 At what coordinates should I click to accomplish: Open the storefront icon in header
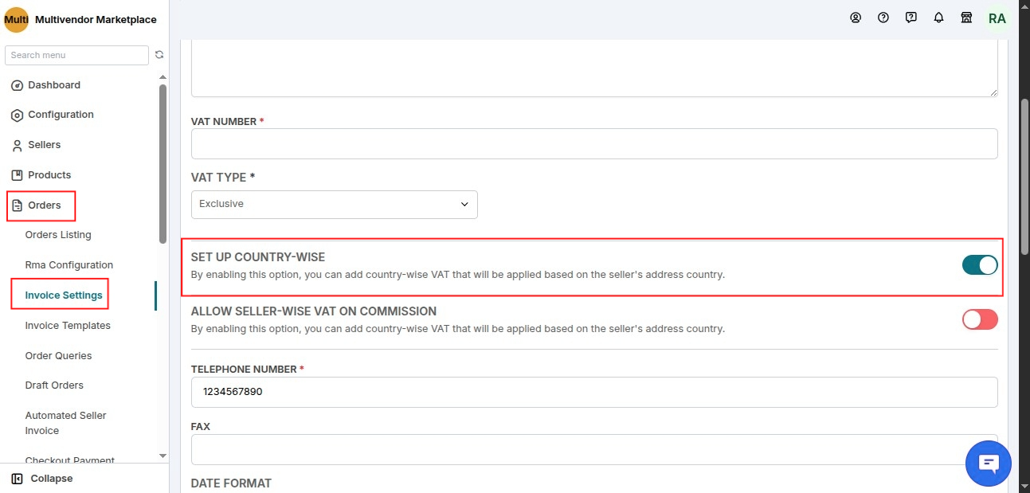coord(966,18)
